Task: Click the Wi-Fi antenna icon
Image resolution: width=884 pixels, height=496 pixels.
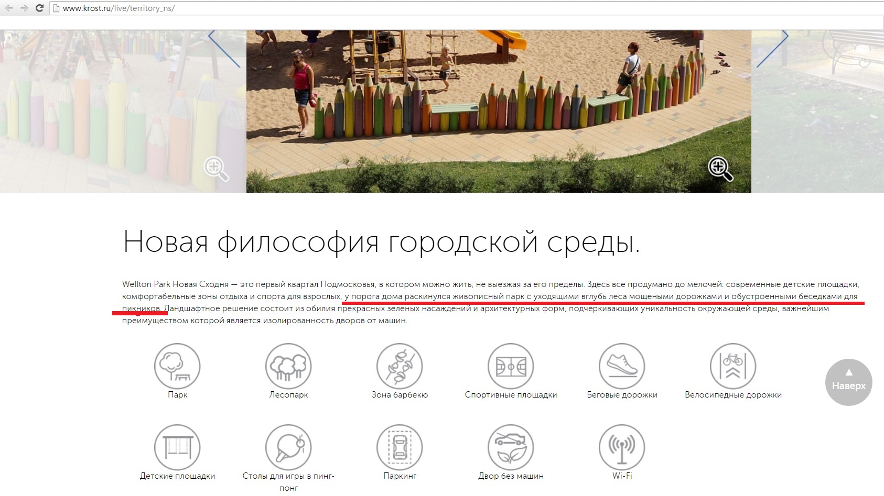Action: pos(622,447)
